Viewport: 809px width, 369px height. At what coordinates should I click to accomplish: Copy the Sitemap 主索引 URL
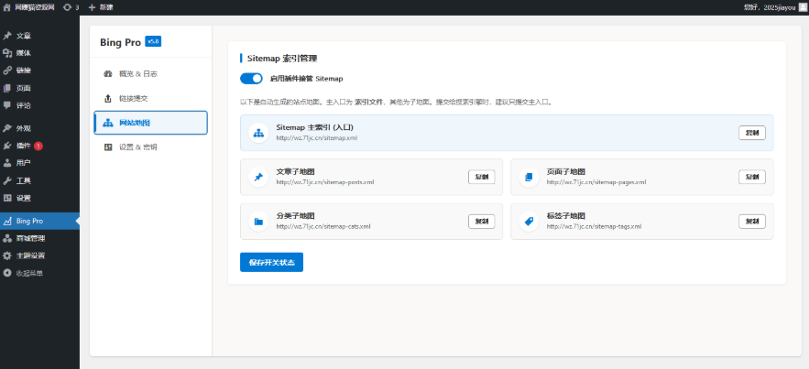tap(751, 133)
